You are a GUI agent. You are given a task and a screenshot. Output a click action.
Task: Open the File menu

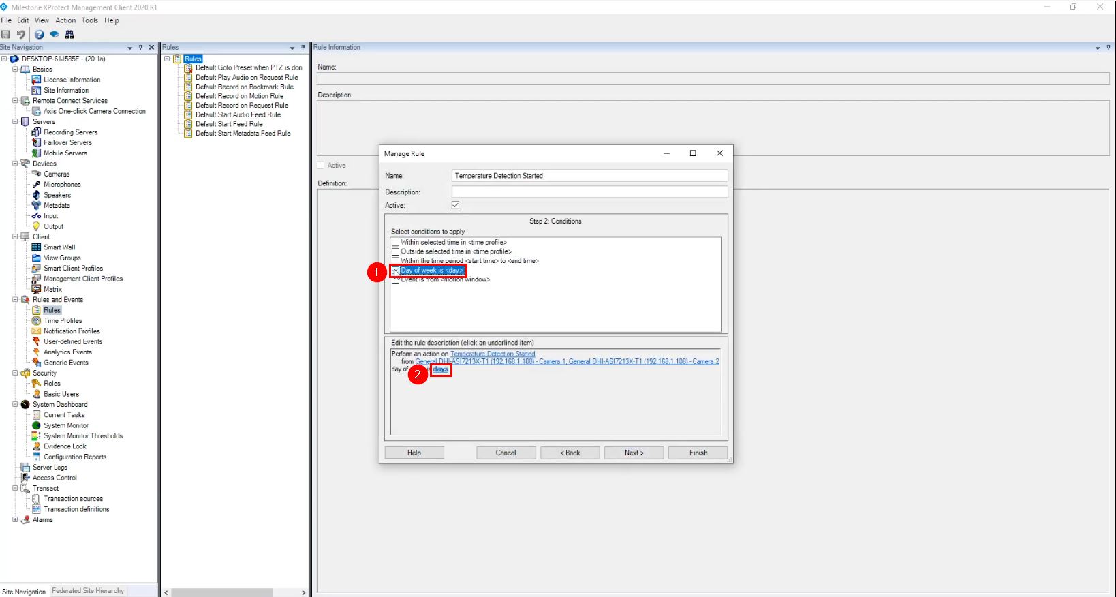[6, 20]
